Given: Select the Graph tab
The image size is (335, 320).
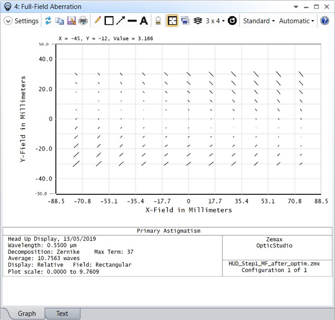Looking at the screenshot, I should click(27, 313).
